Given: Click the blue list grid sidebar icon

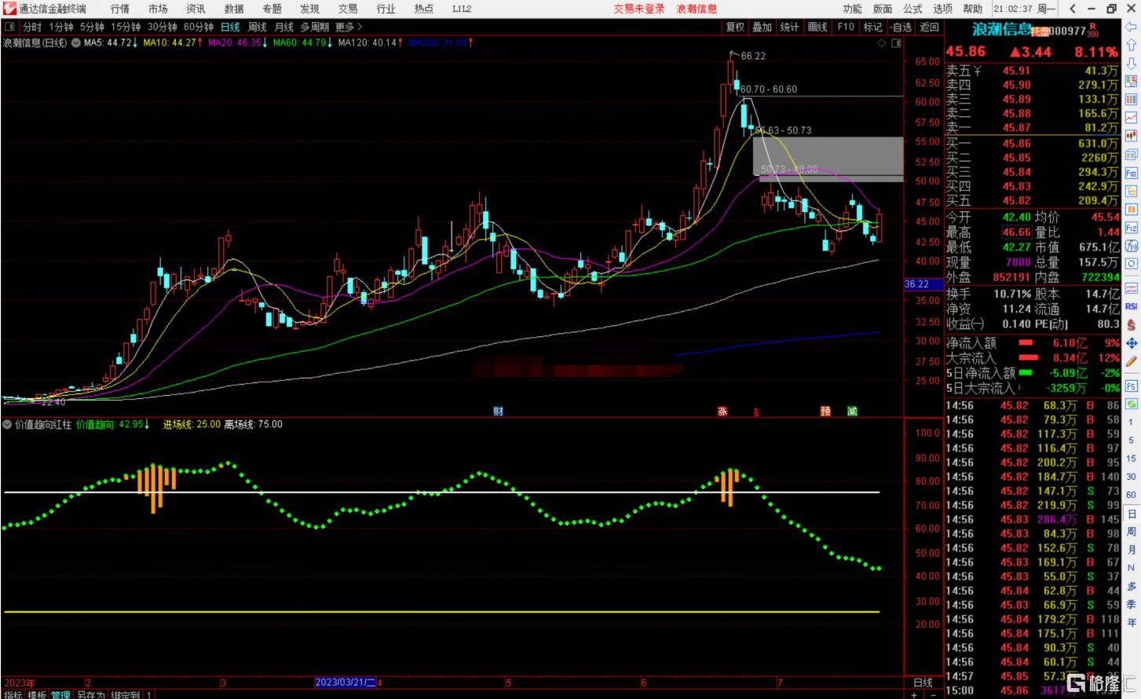Looking at the screenshot, I should tap(1131, 100).
